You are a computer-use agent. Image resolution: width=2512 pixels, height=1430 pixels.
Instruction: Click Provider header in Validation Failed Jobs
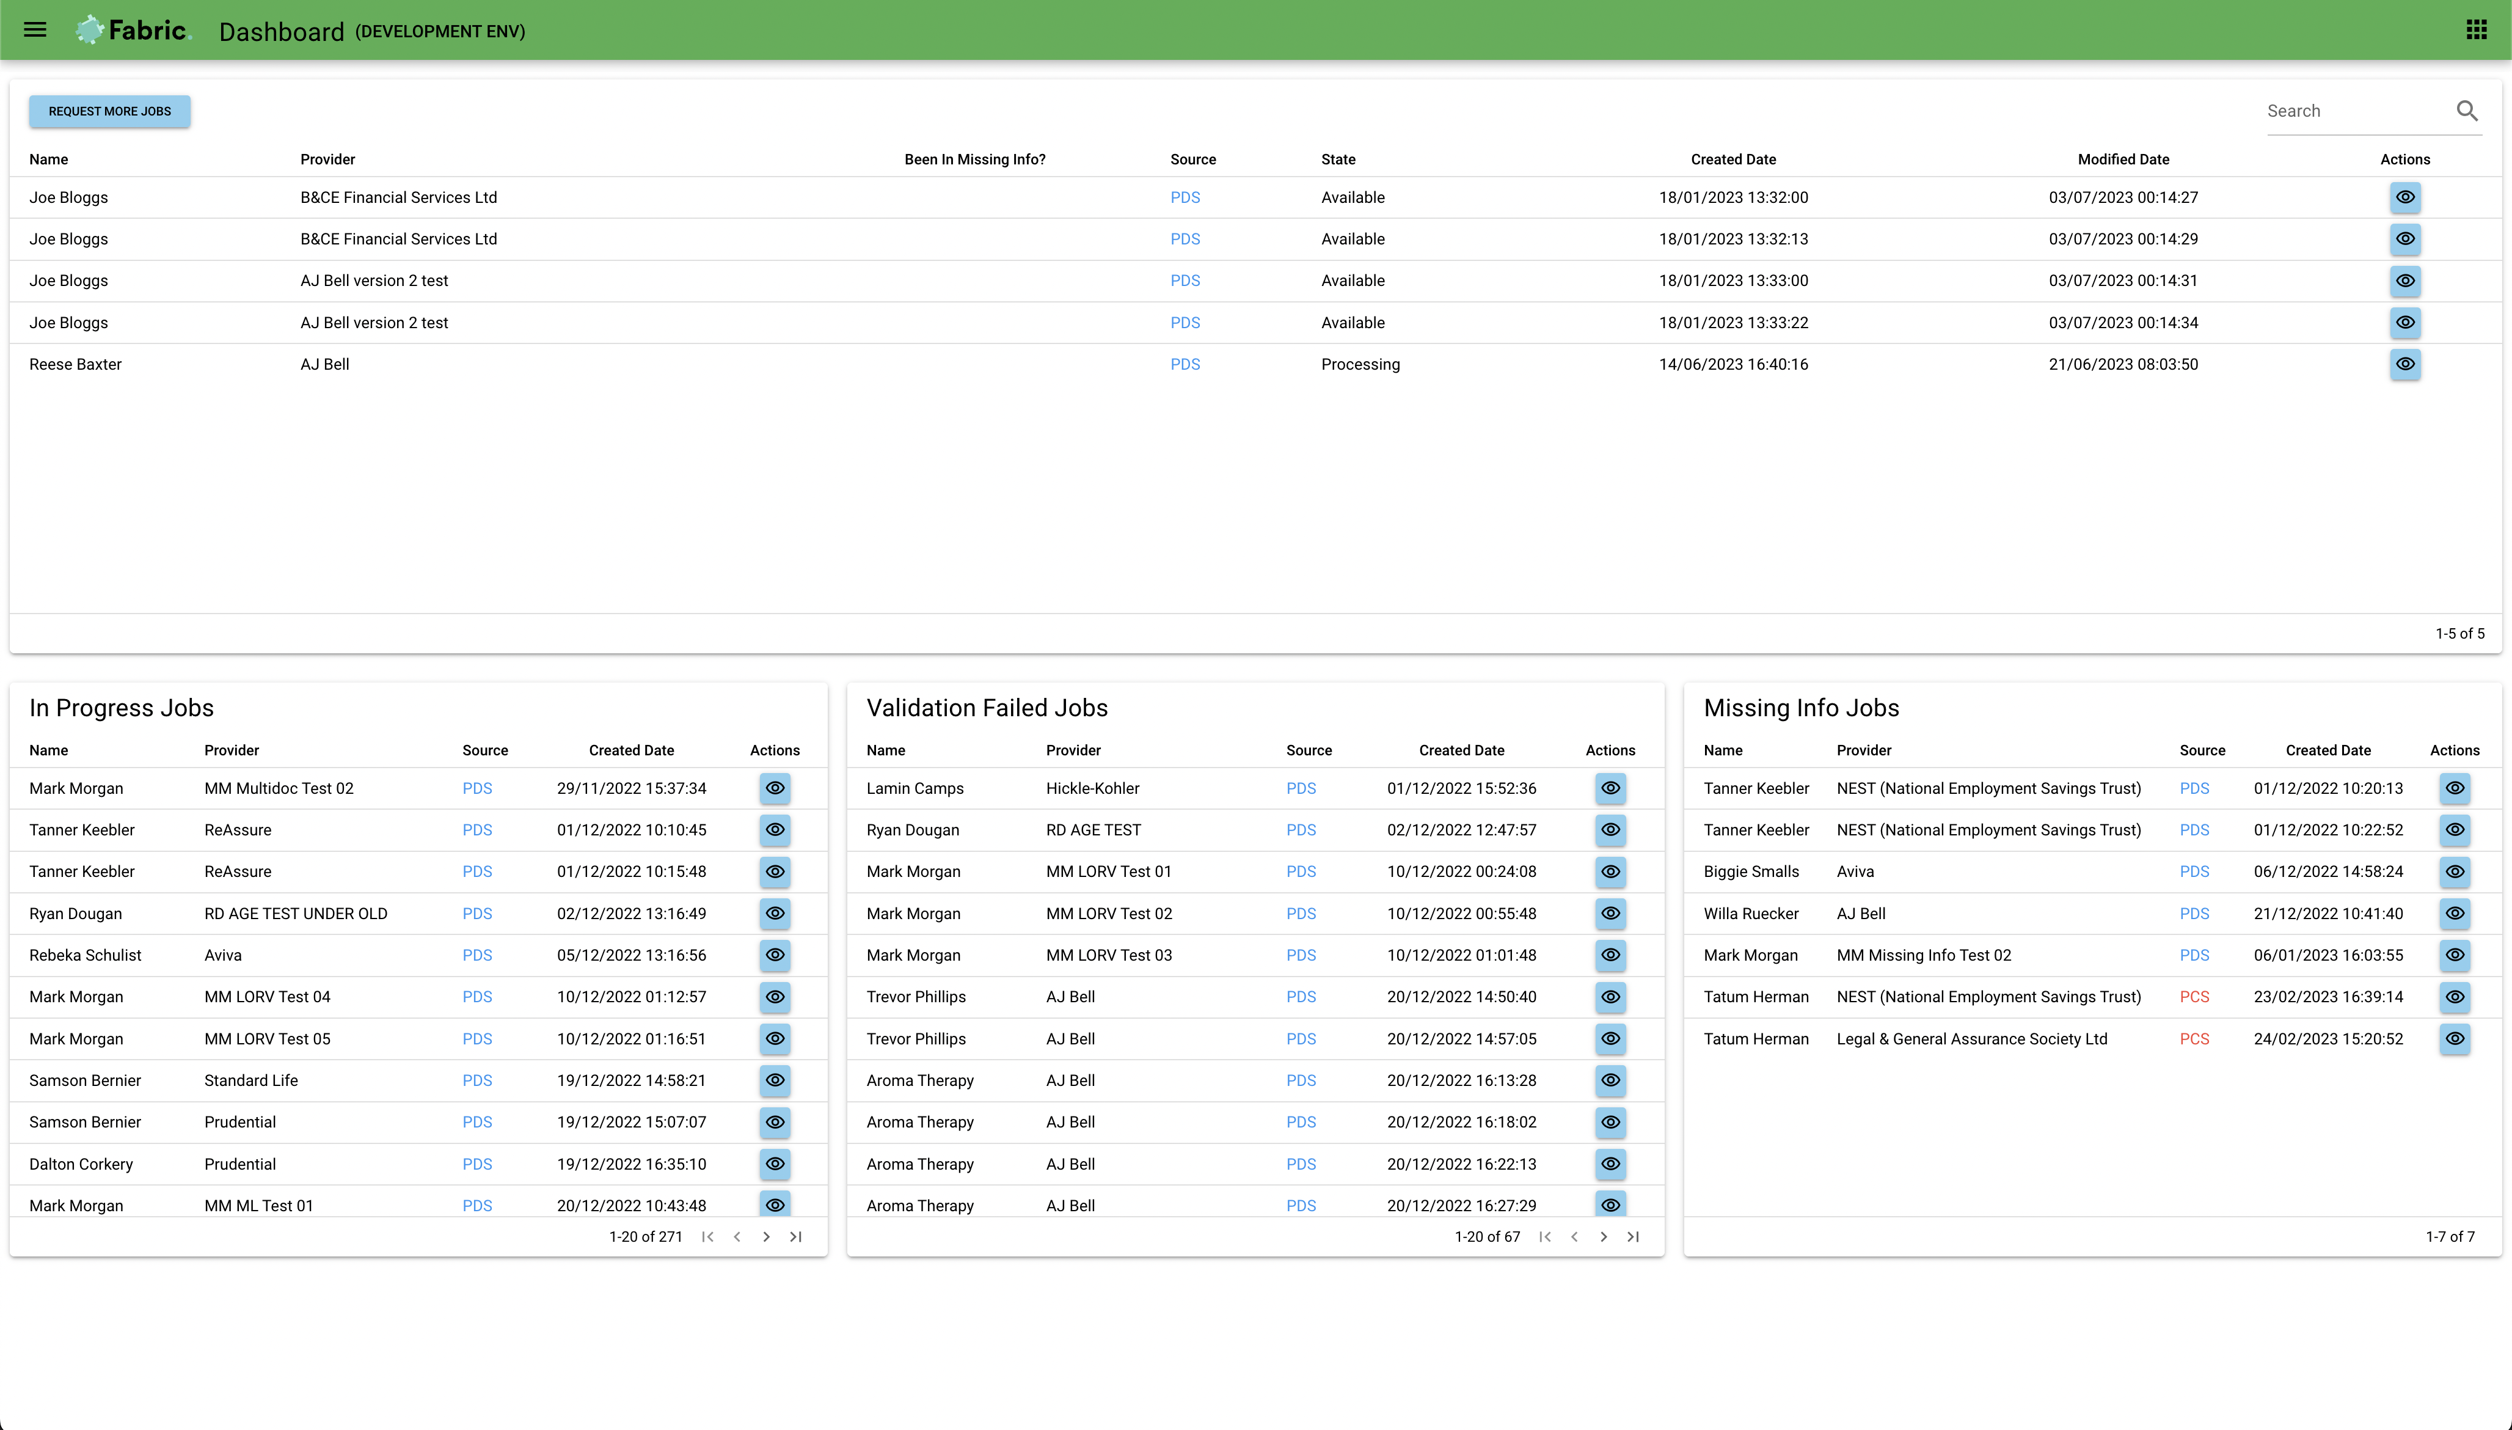pyautogui.click(x=1073, y=750)
